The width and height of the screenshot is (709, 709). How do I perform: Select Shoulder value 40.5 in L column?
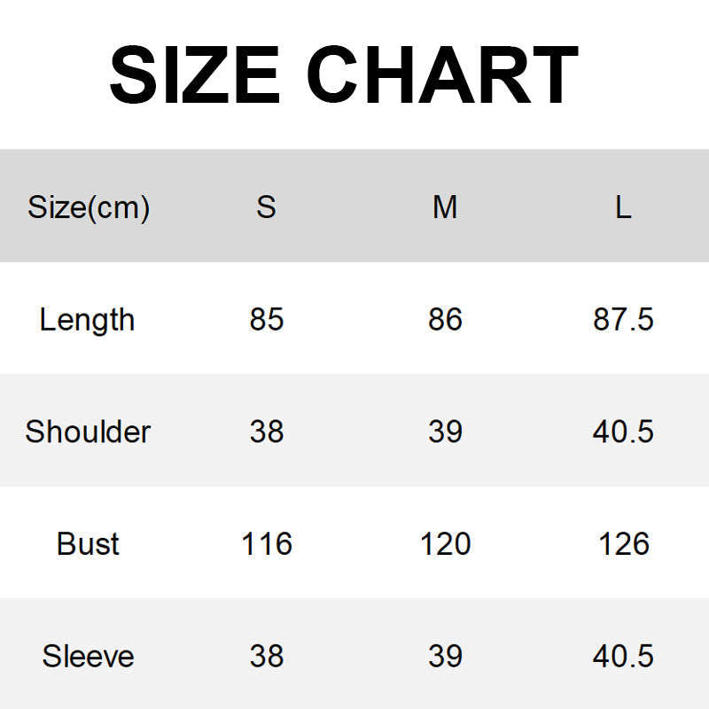(x=623, y=432)
